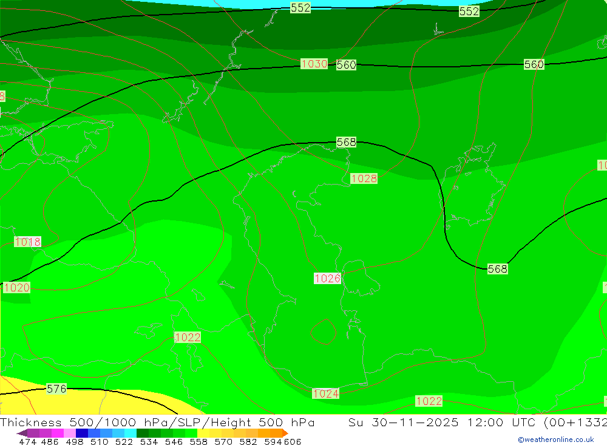The height and width of the screenshot is (445, 607).
Task: Click the legend value 474
Action: click(27, 441)
